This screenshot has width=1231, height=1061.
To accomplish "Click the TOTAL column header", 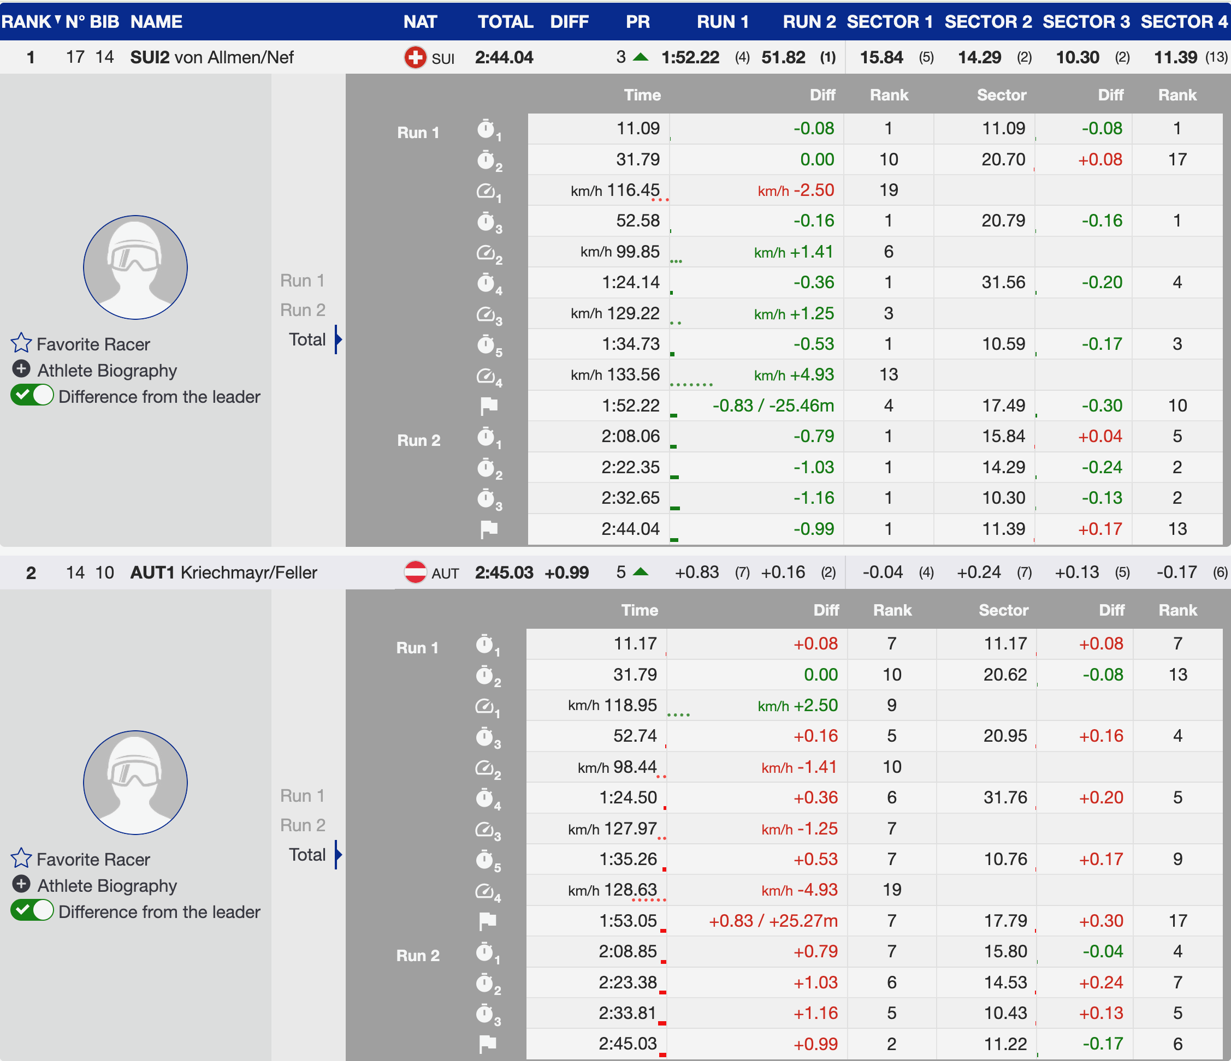I will 505,22.
